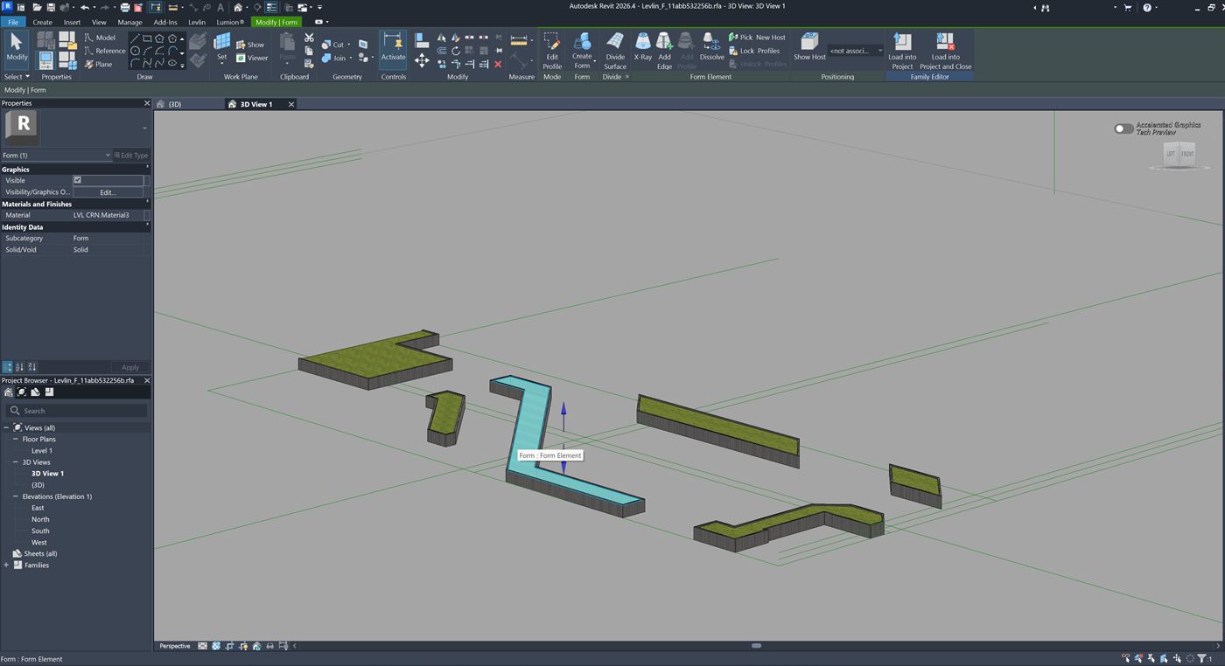Click the Help question mark icon
Screen dimensions: 1225x666
click(x=1147, y=8)
